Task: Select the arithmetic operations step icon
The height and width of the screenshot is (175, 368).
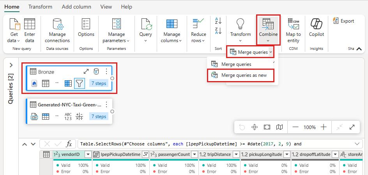Action: [x=79, y=117]
